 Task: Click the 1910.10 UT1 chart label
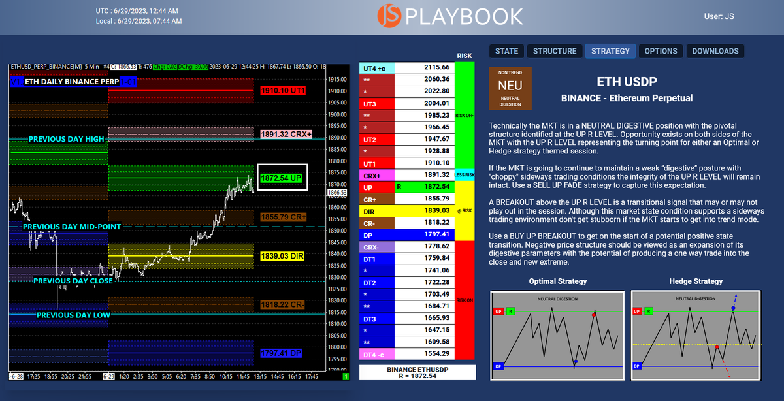click(x=282, y=91)
